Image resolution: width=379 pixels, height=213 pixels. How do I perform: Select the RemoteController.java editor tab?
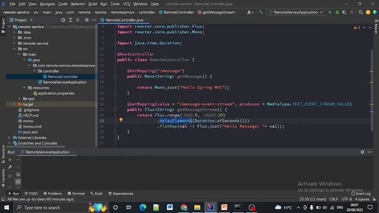click(x=124, y=20)
